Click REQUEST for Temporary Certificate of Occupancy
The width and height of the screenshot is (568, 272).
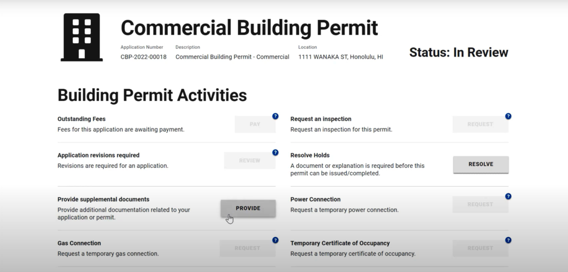(x=480, y=248)
